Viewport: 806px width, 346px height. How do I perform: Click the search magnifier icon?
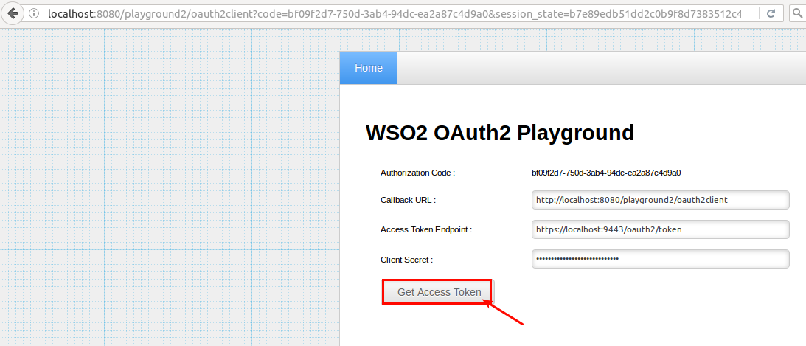point(797,14)
